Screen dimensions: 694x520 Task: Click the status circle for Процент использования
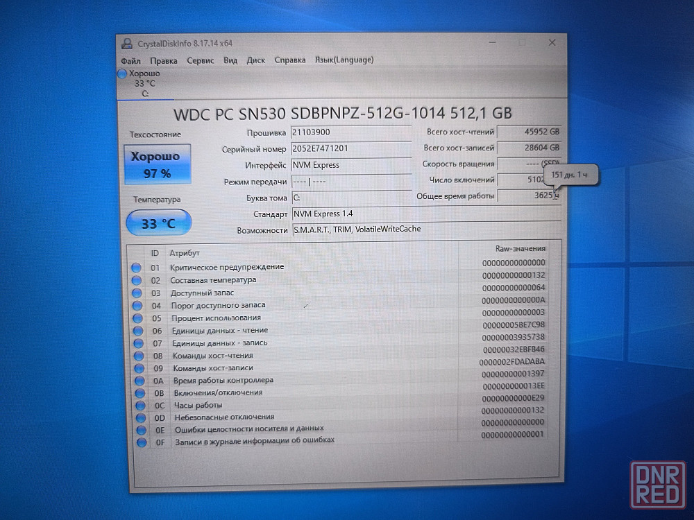pyautogui.click(x=137, y=318)
